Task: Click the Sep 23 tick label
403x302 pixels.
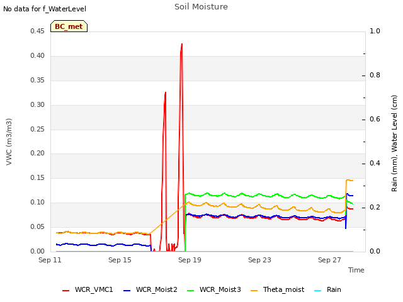Action: (259, 260)
